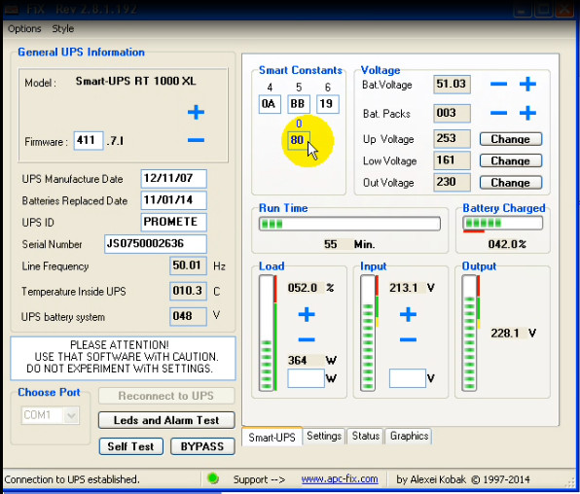Increase Bat.Voltage with the plus icon
The image size is (580, 494).
pos(527,84)
